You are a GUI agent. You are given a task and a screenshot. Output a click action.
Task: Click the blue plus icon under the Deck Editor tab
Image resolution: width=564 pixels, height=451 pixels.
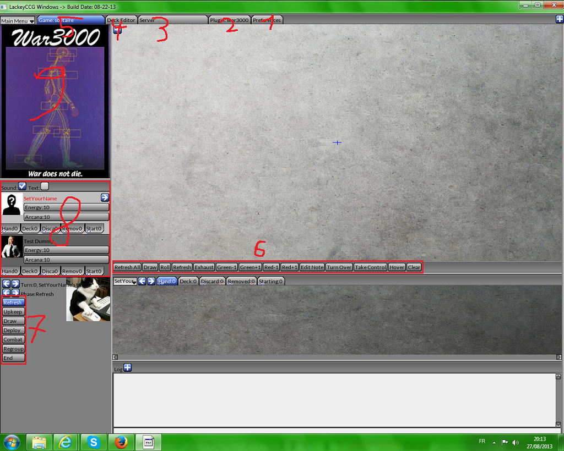[x=117, y=30]
